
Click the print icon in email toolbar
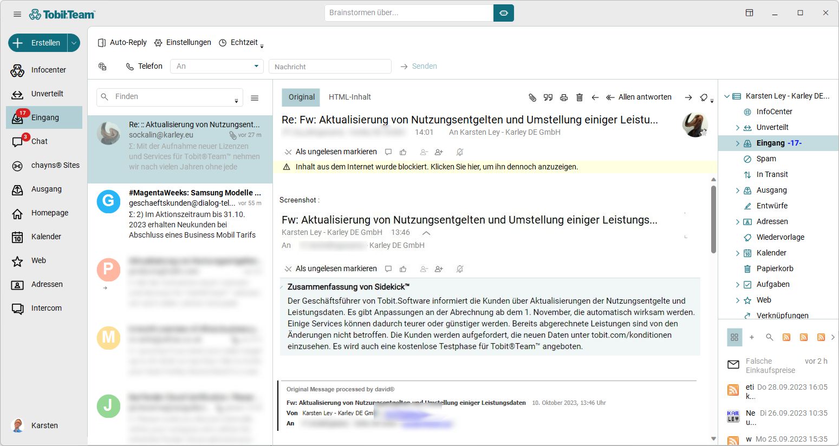pyautogui.click(x=564, y=97)
